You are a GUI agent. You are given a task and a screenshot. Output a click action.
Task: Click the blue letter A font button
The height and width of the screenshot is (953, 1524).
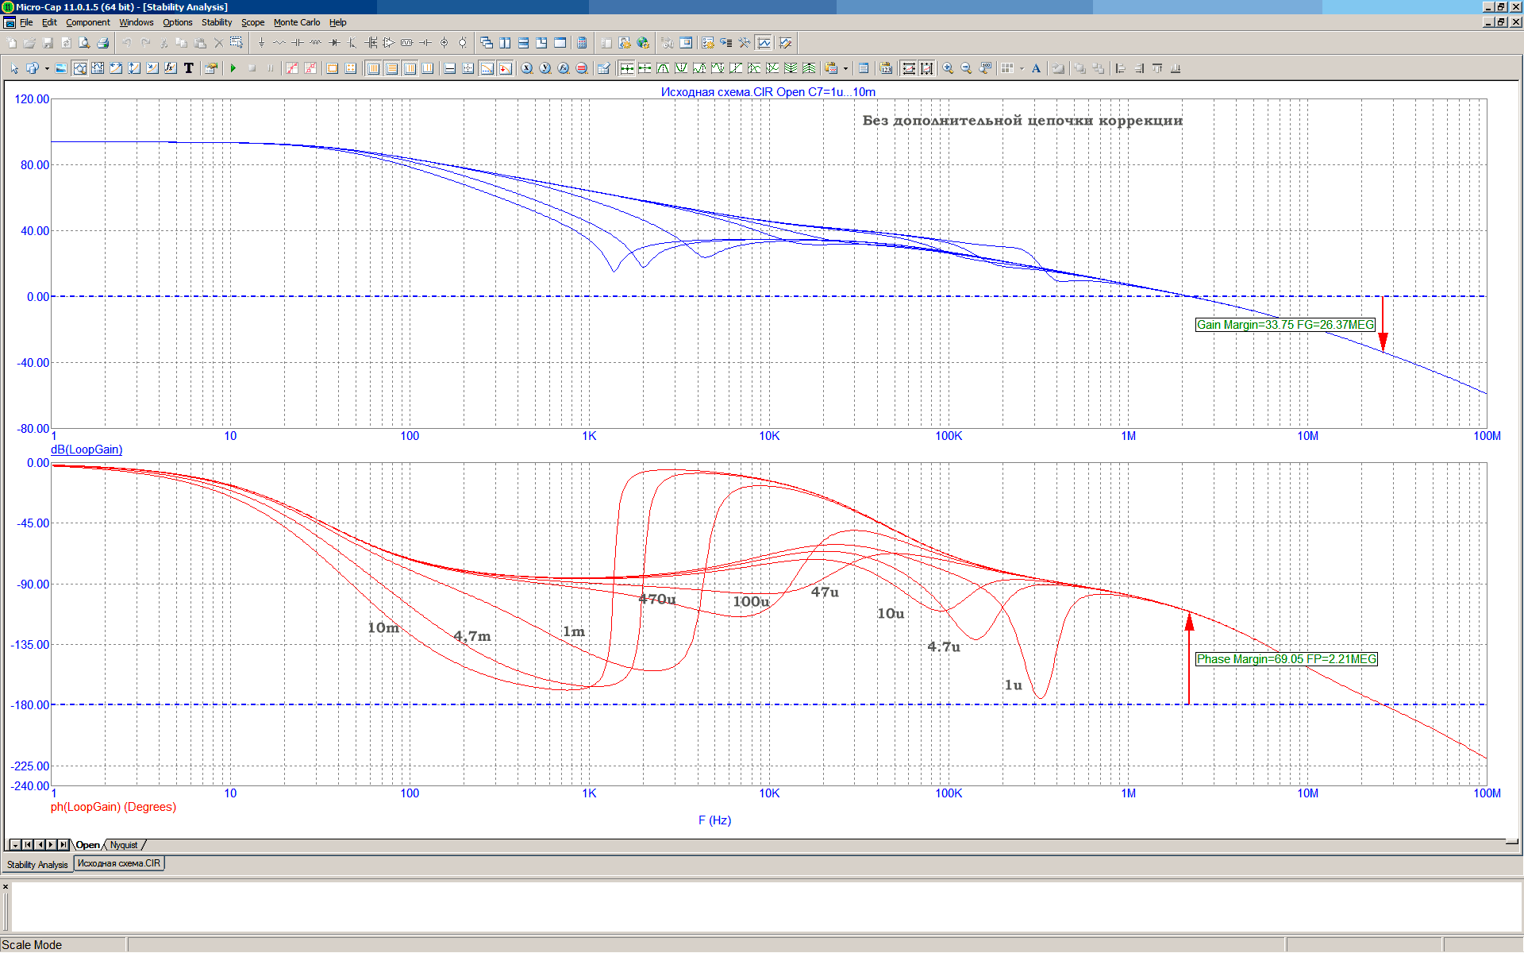(1036, 68)
